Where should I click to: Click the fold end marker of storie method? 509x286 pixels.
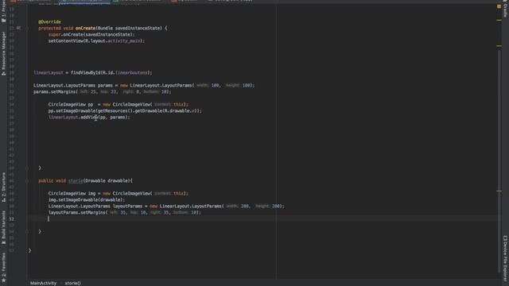(27, 231)
